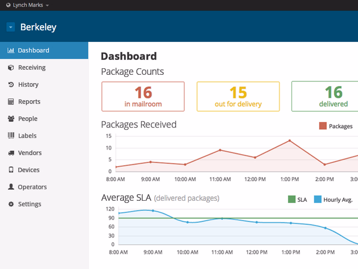The width and height of the screenshot is (358, 269).
Task: Click the Packages legend label
Action: 340,127
